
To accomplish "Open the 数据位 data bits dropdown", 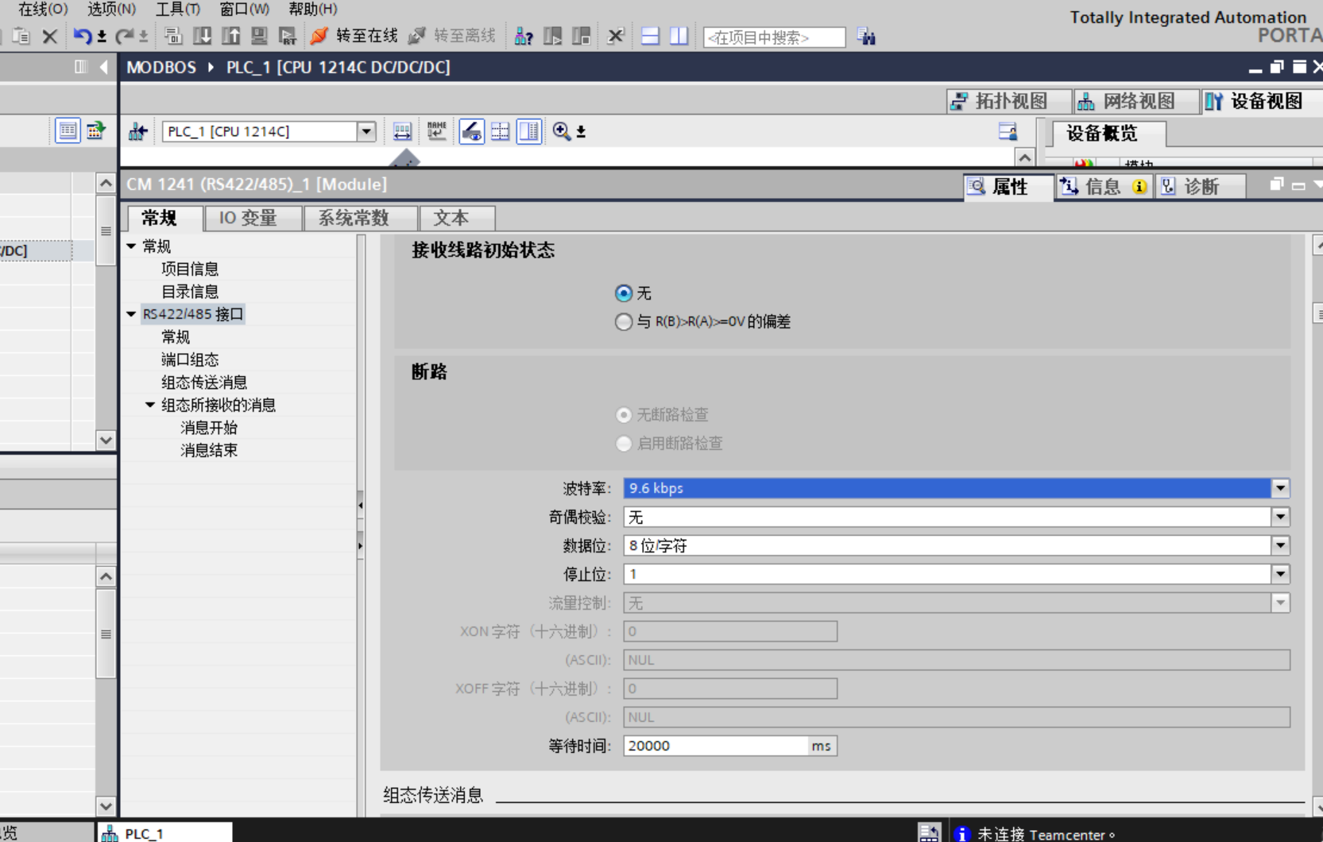I will pos(1280,545).
